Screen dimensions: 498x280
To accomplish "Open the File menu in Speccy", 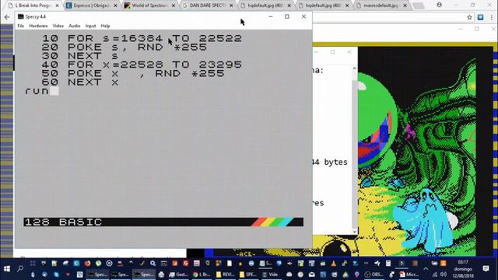I will (21, 26).
